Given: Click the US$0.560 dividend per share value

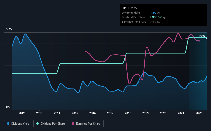Looking at the screenshot, I should (x=156, y=17).
